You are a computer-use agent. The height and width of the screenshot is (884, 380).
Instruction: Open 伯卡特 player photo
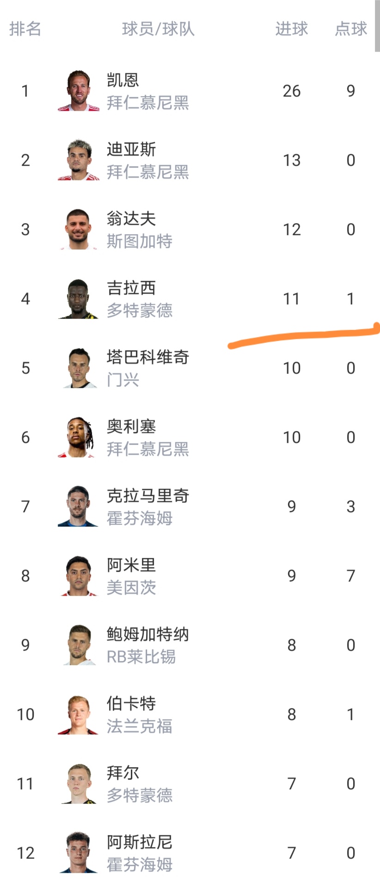pyautogui.click(x=78, y=714)
